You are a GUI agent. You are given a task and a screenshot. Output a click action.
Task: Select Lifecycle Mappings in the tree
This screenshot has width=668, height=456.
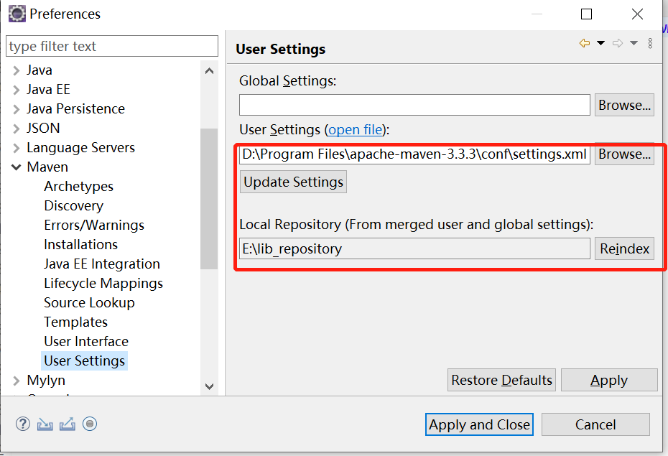(103, 284)
